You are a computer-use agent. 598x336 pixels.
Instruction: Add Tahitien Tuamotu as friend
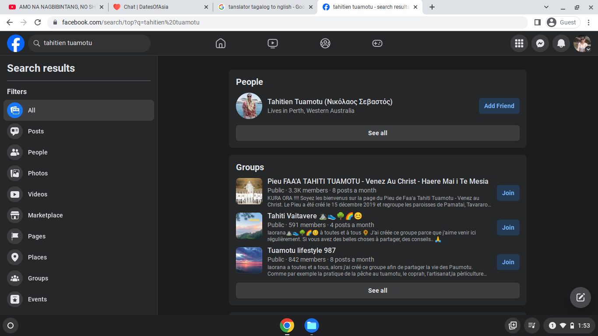499,106
